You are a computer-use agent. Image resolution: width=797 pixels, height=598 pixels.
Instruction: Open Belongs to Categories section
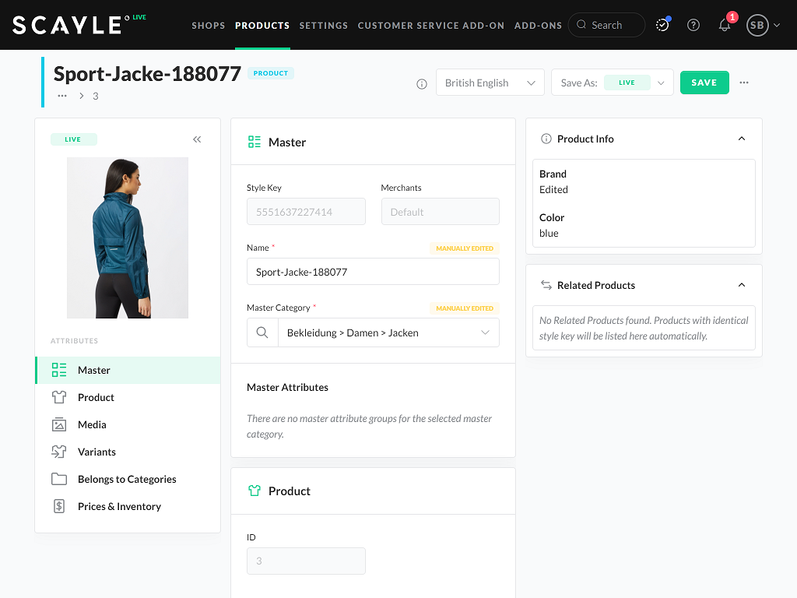click(x=126, y=479)
